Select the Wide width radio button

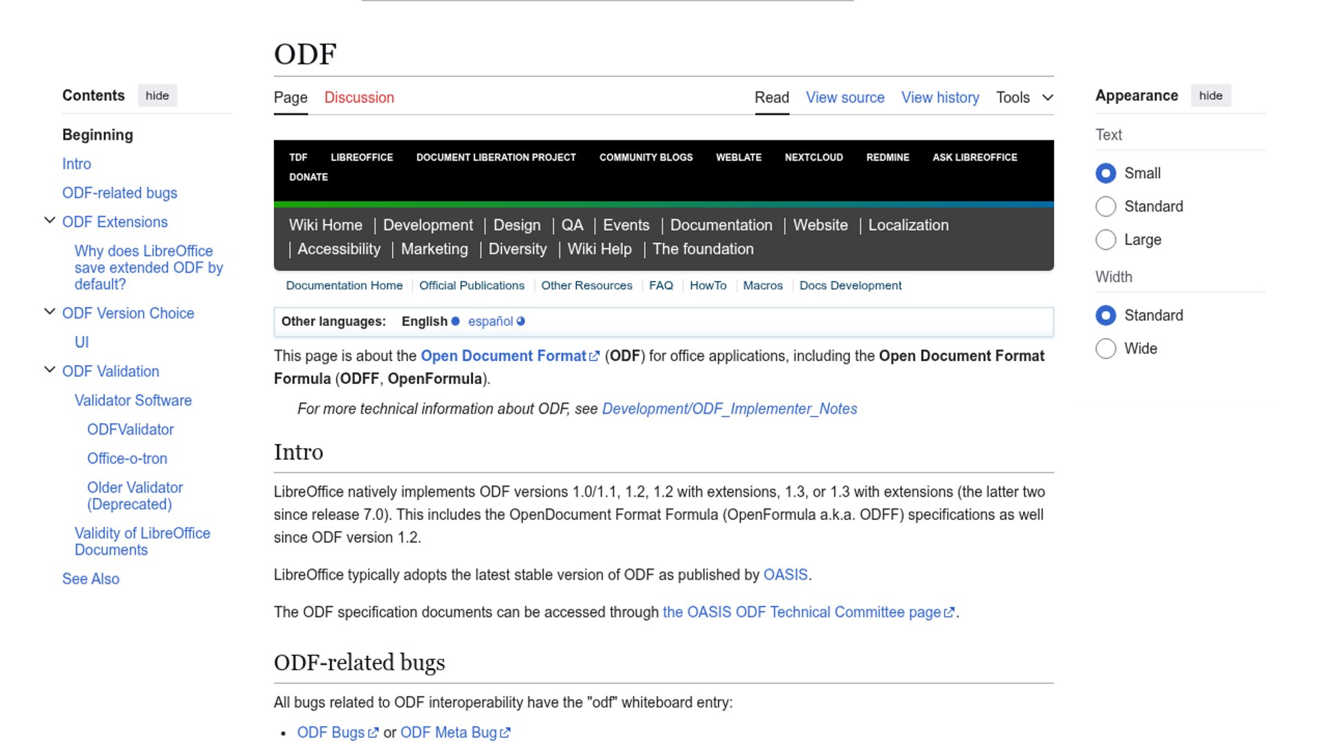click(1105, 349)
